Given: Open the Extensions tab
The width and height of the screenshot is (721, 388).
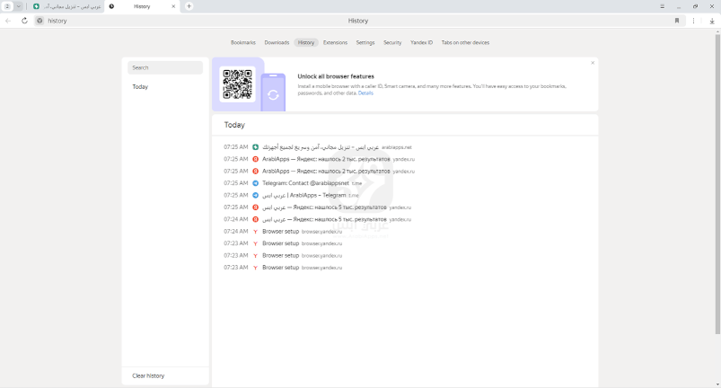Looking at the screenshot, I should (x=335, y=42).
